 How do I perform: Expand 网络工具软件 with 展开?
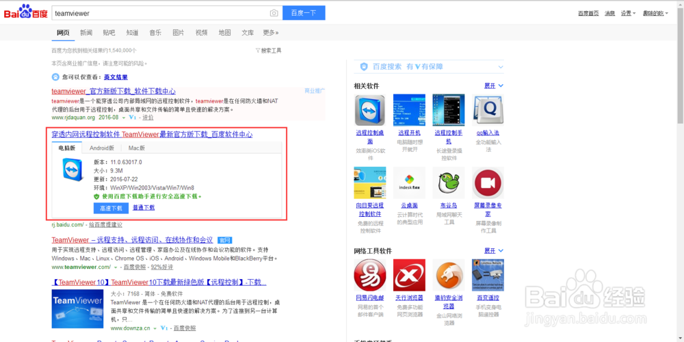coord(493,251)
